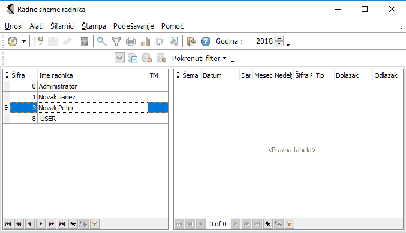Click the blue help question mark icon
This screenshot has width=406, height=233.
click(x=206, y=41)
